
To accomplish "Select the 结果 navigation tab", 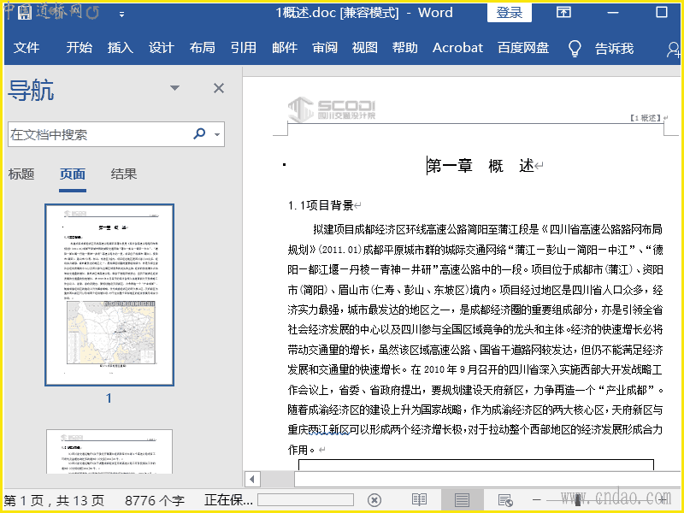I will click(x=123, y=174).
